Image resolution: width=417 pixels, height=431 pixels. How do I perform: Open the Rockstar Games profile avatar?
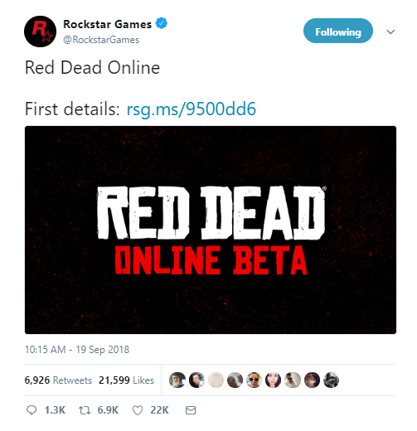click(40, 31)
